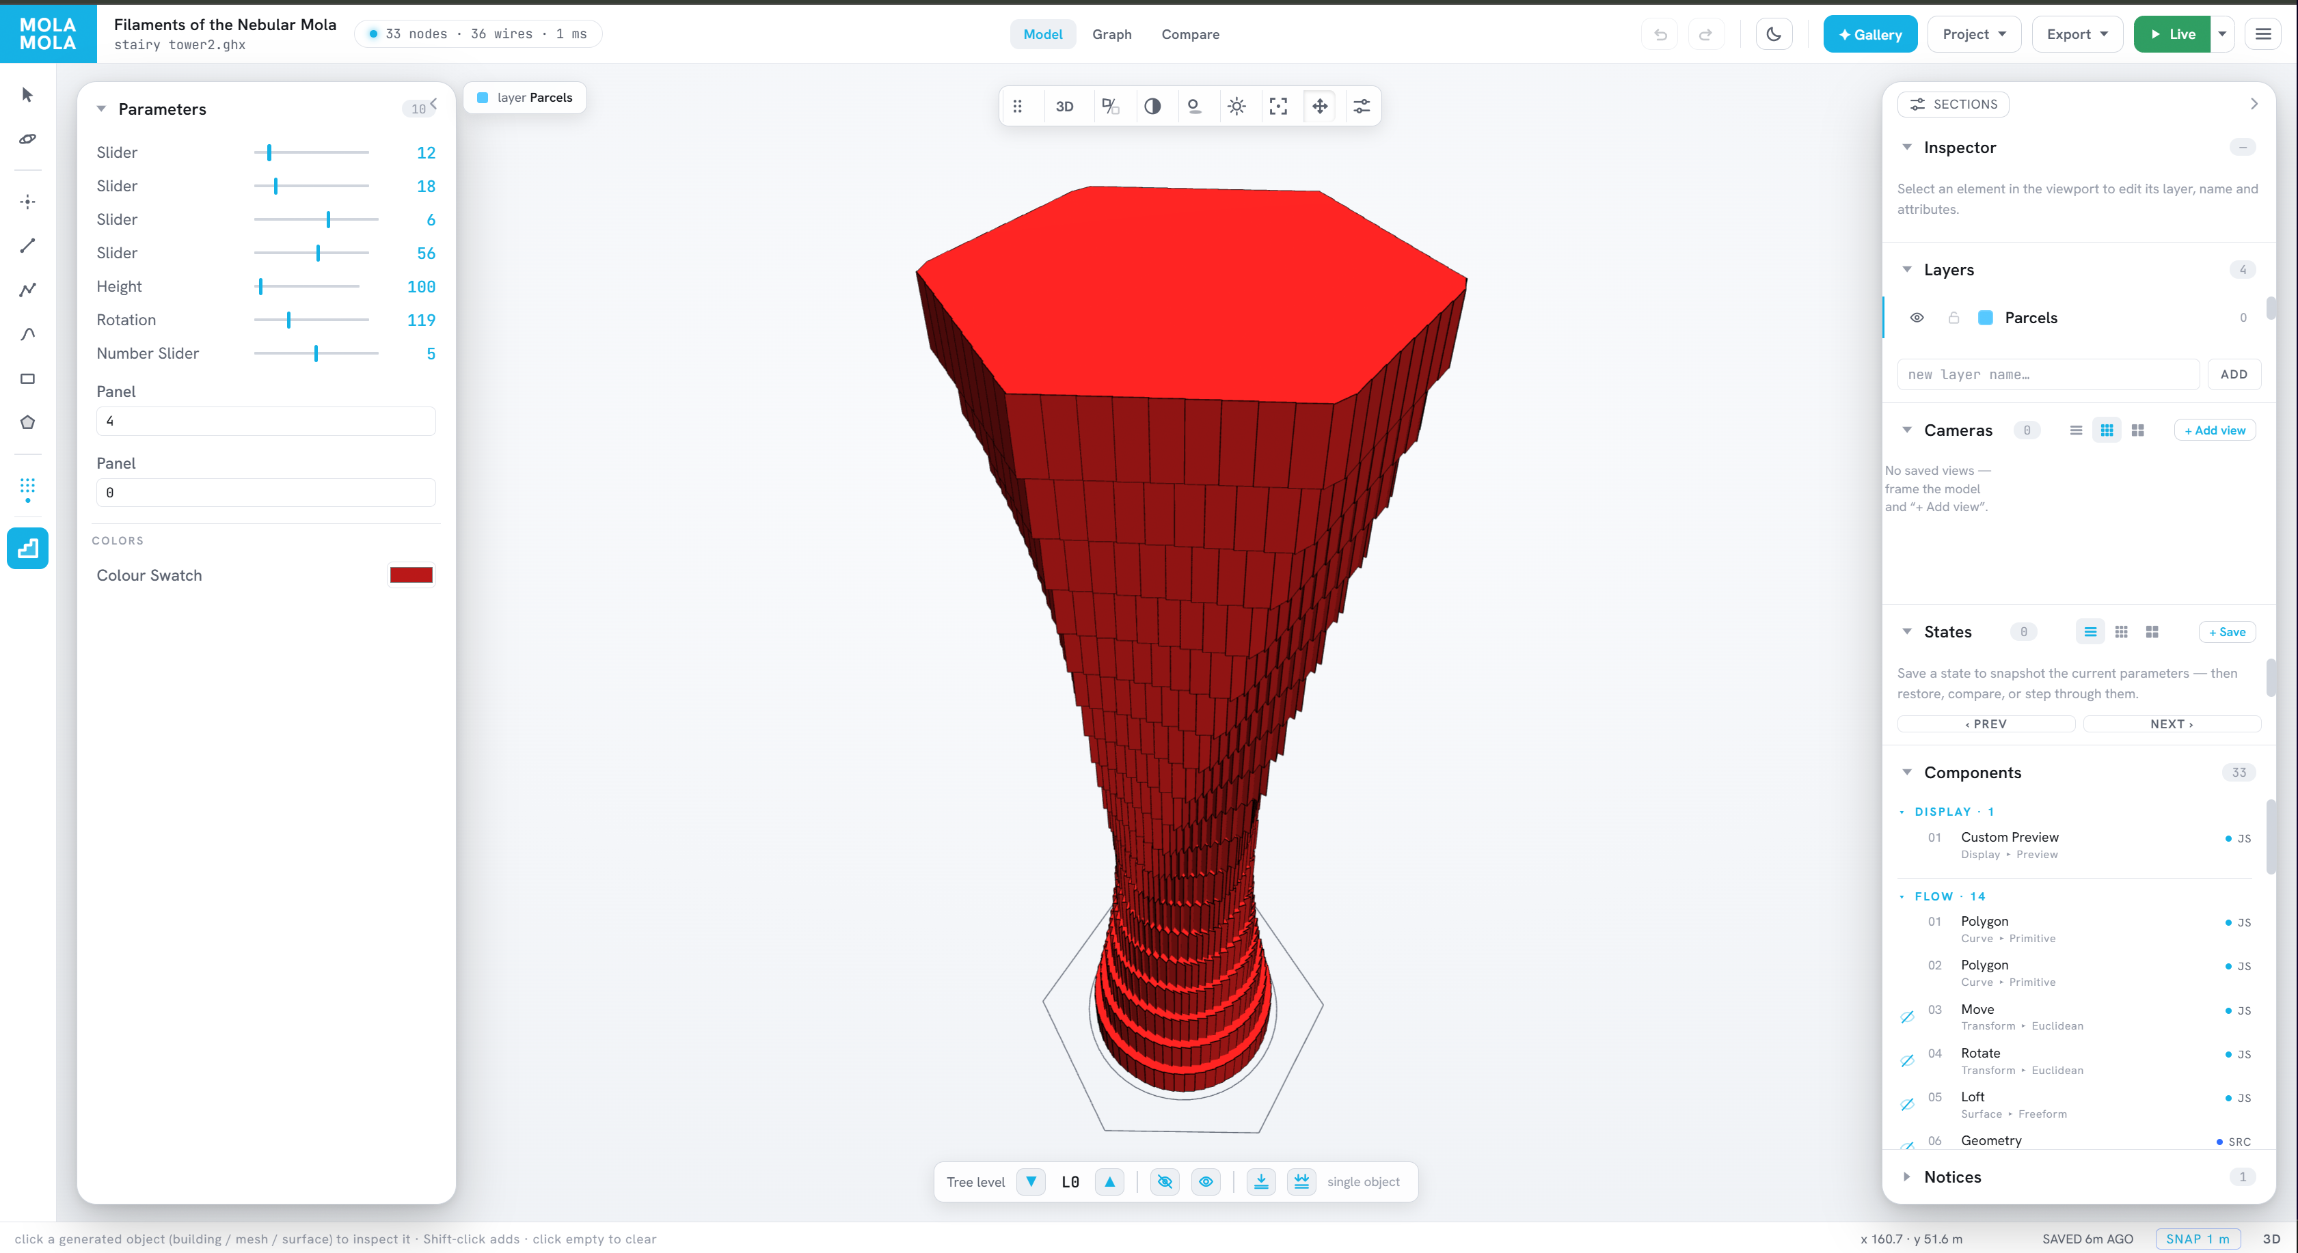Click the pan move arrows icon
This screenshot has height=1253, width=2298.
(1321, 106)
